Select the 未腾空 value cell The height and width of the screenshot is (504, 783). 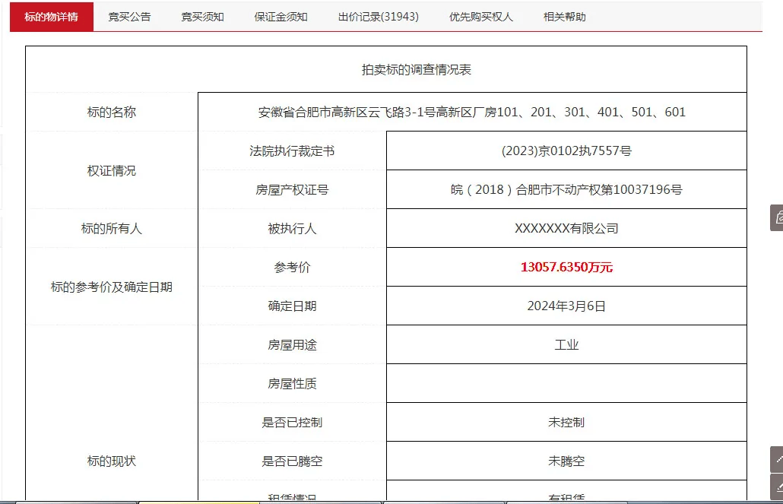point(566,461)
